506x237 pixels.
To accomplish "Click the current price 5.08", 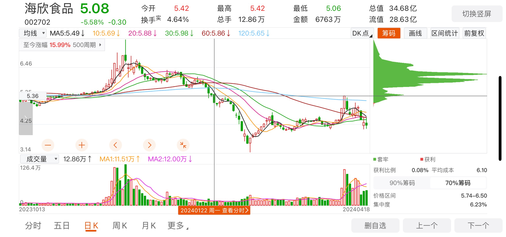I will point(95,9).
